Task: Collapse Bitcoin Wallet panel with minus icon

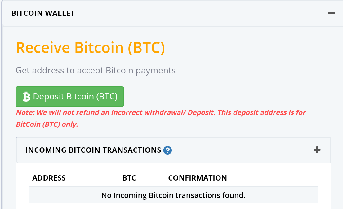Action: [331, 13]
